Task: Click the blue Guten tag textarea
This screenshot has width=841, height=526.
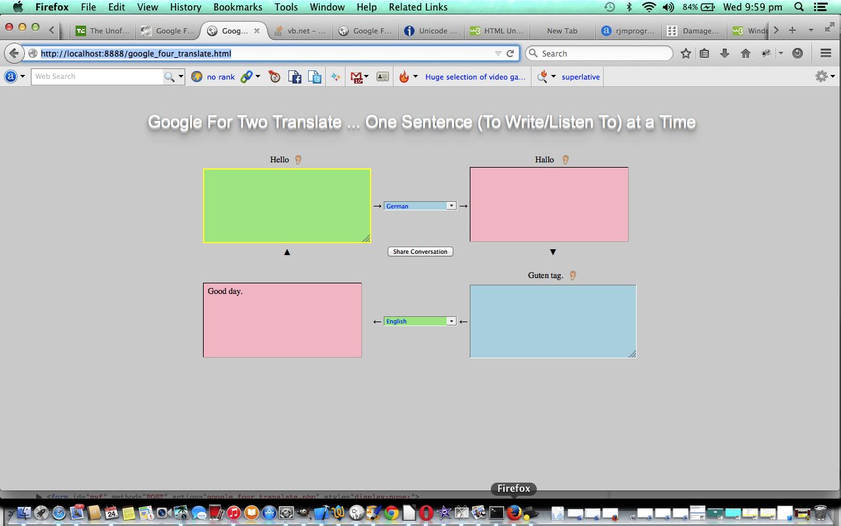Action: tap(553, 322)
